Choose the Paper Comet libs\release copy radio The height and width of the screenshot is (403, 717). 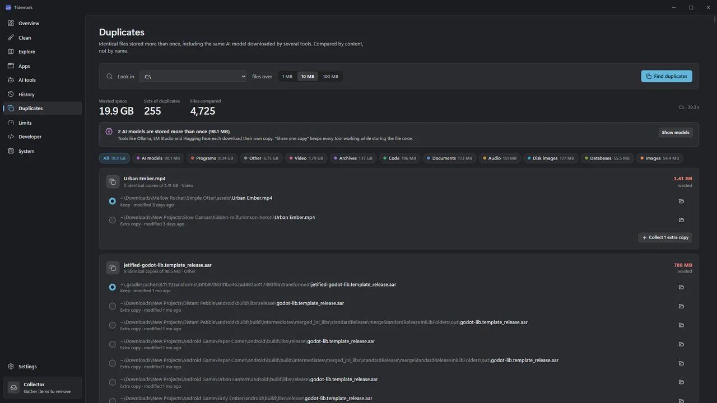tap(113, 344)
